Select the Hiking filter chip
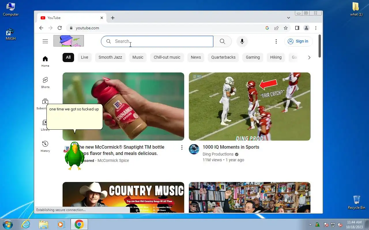This screenshot has height=230, width=369. [x=276, y=57]
